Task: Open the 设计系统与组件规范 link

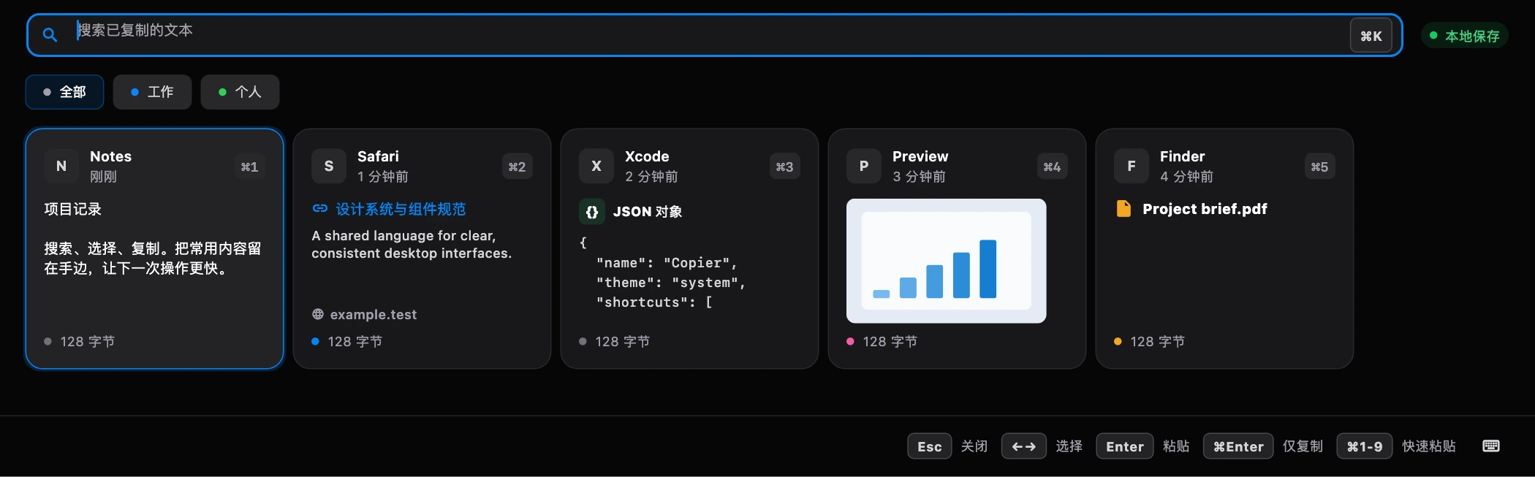Action: point(401,210)
